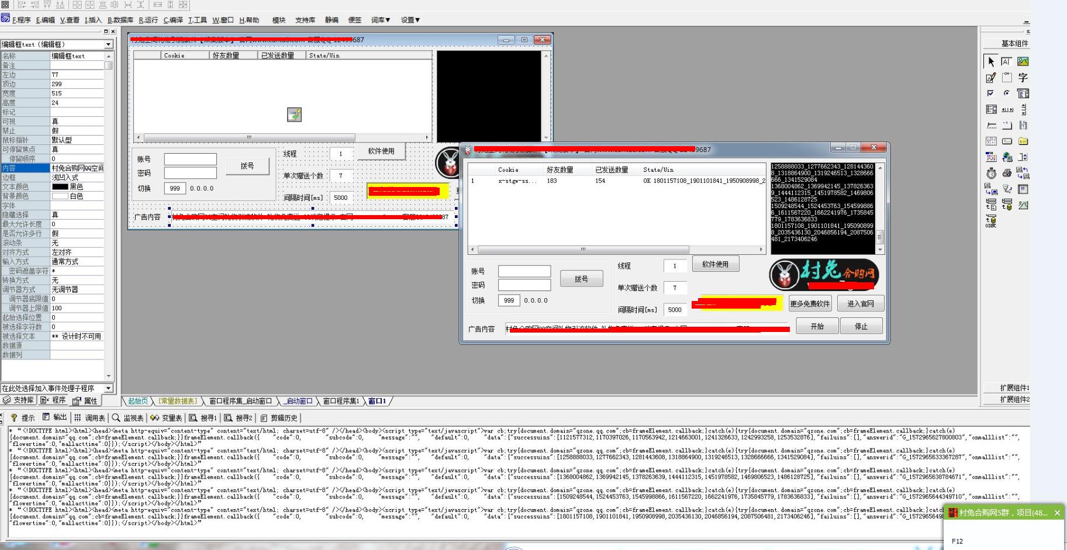The height and width of the screenshot is (550, 1067).
Task: Open the 监视表 watch tab
Action: (x=128, y=417)
